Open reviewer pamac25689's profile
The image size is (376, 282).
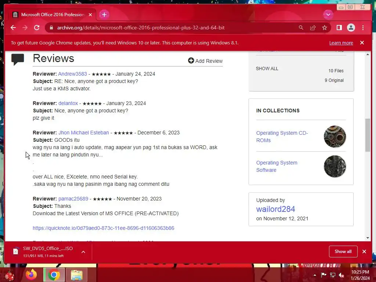click(x=73, y=199)
